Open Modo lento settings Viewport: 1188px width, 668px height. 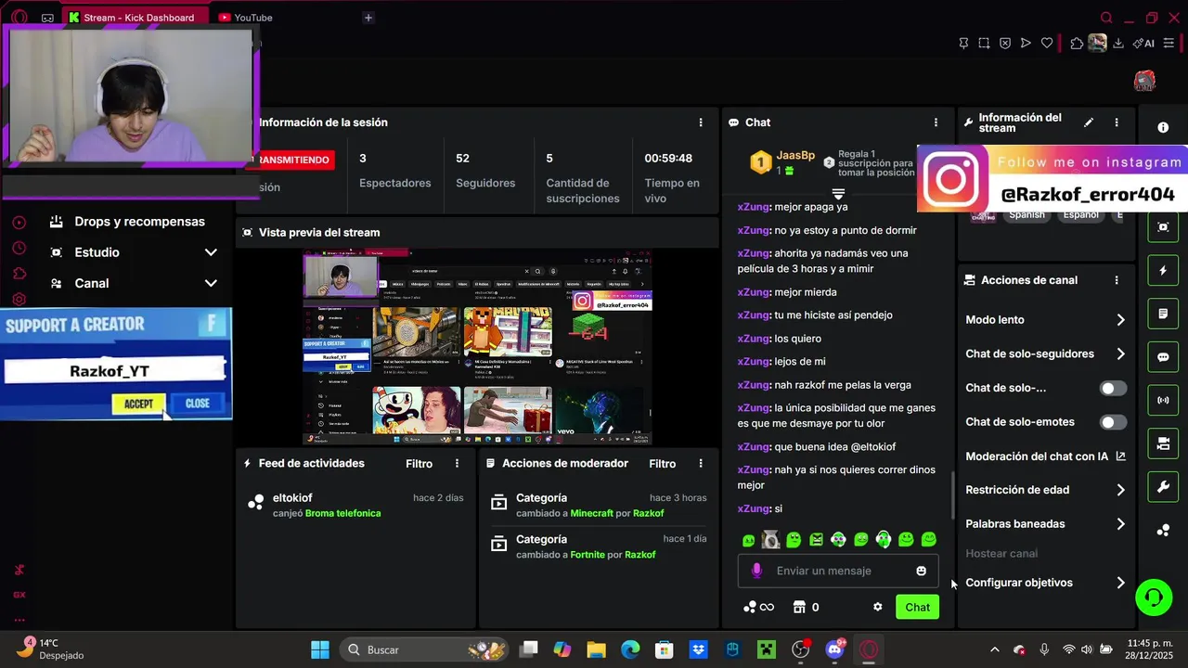click(x=1045, y=320)
